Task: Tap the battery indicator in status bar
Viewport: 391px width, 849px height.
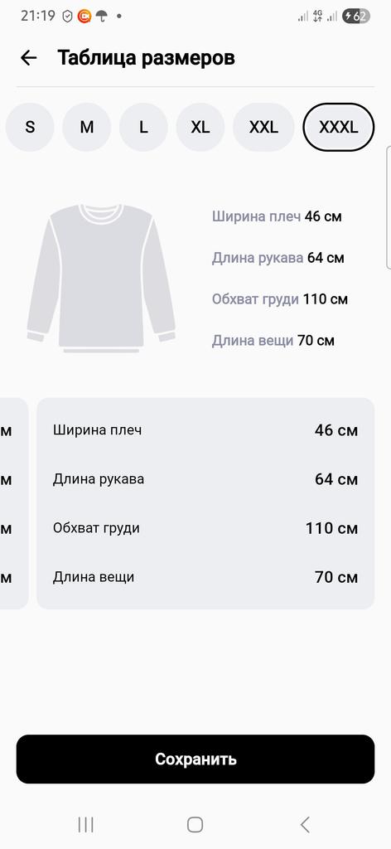Action: [x=356, y=17]
